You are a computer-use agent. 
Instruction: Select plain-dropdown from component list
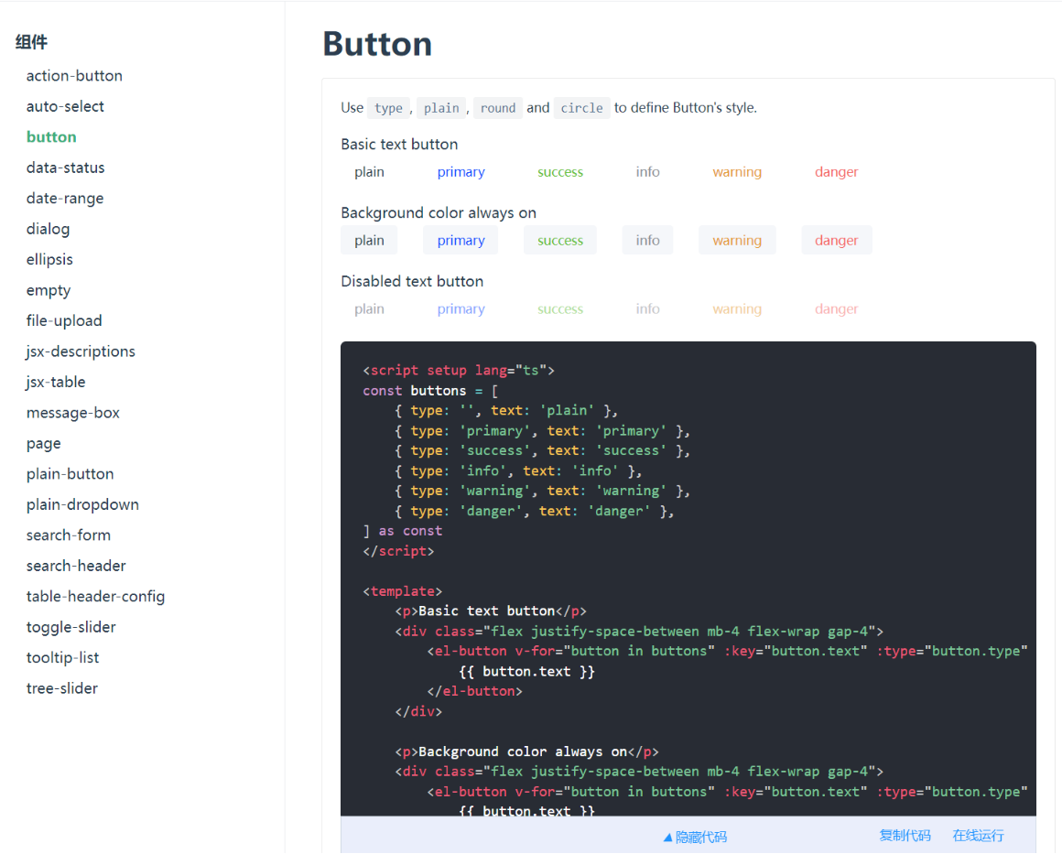(x=82, y=504)
